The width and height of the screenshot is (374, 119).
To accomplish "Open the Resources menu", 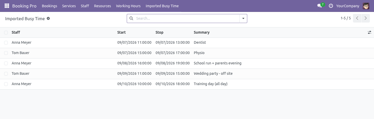I will point(102,6).
